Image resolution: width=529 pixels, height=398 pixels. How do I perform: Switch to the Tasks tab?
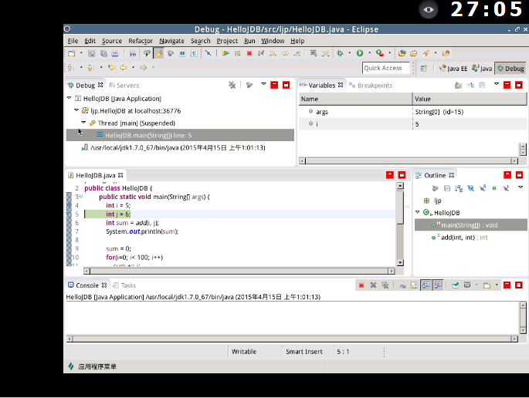[124, 285]
